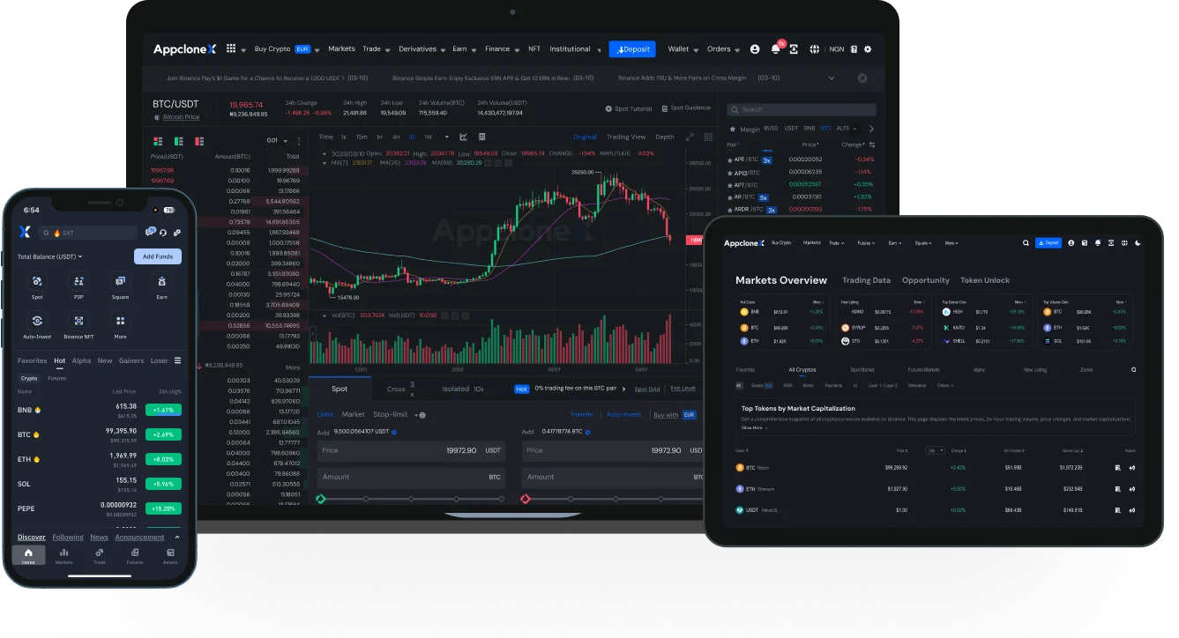The image size is (1179, 638).
Task: Open the phone Spot shortcut icon
Action: [37, 282]
